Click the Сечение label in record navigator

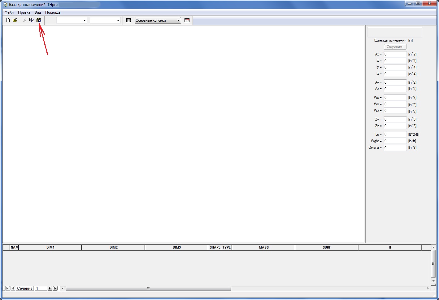[25, 288]
